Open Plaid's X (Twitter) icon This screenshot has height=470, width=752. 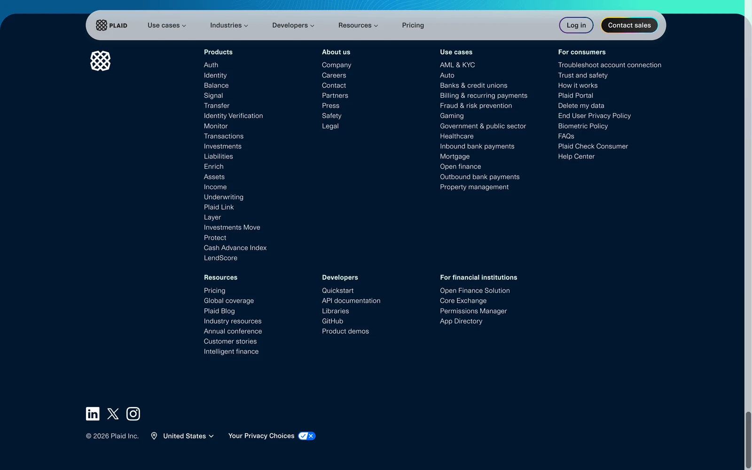[113, 414]
